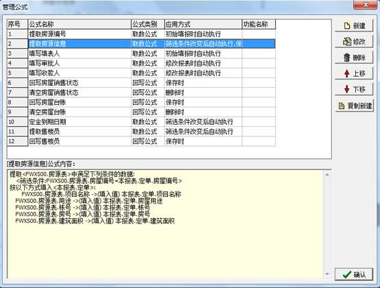This screenshot has width=380, height=288.
Task: Select the 定金到期日期 formula row
Action: [141, 122]
